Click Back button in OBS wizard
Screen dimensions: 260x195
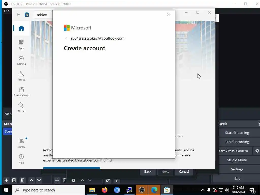tap(148, 171)
